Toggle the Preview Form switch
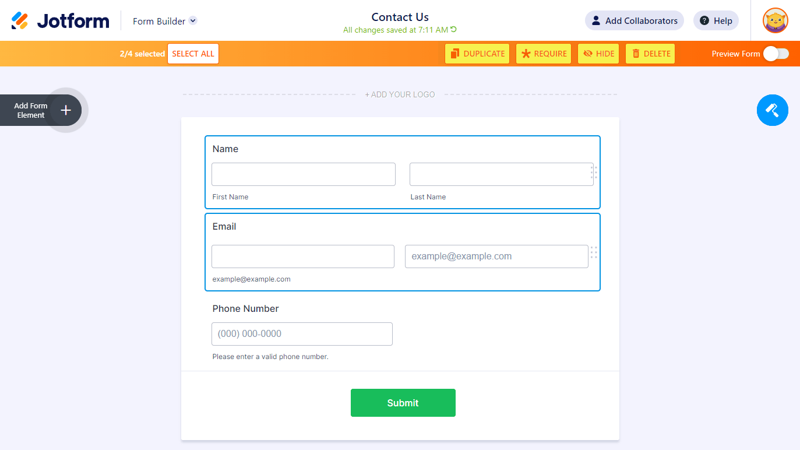Viewport: 800px width, 450px height. point(776,54)
